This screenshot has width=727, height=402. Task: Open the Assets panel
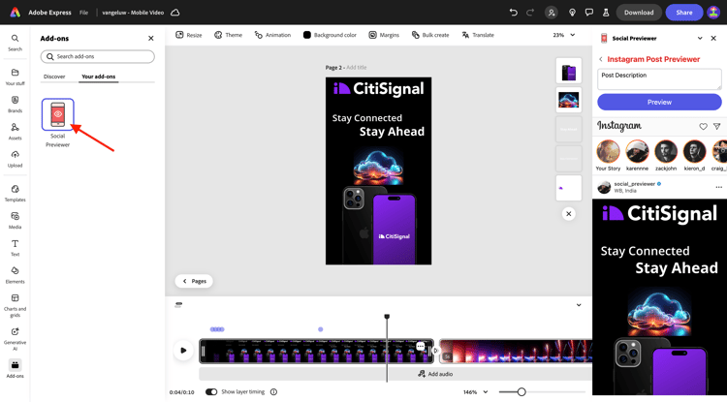click(15, 131)
